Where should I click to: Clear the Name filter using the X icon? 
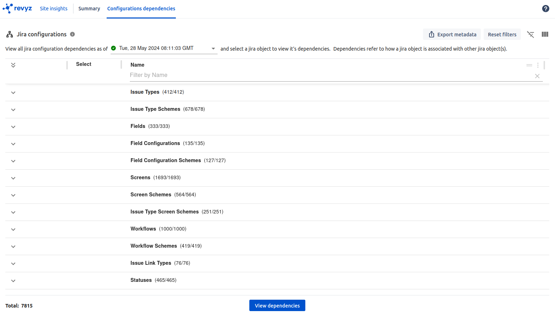(537, 76)
